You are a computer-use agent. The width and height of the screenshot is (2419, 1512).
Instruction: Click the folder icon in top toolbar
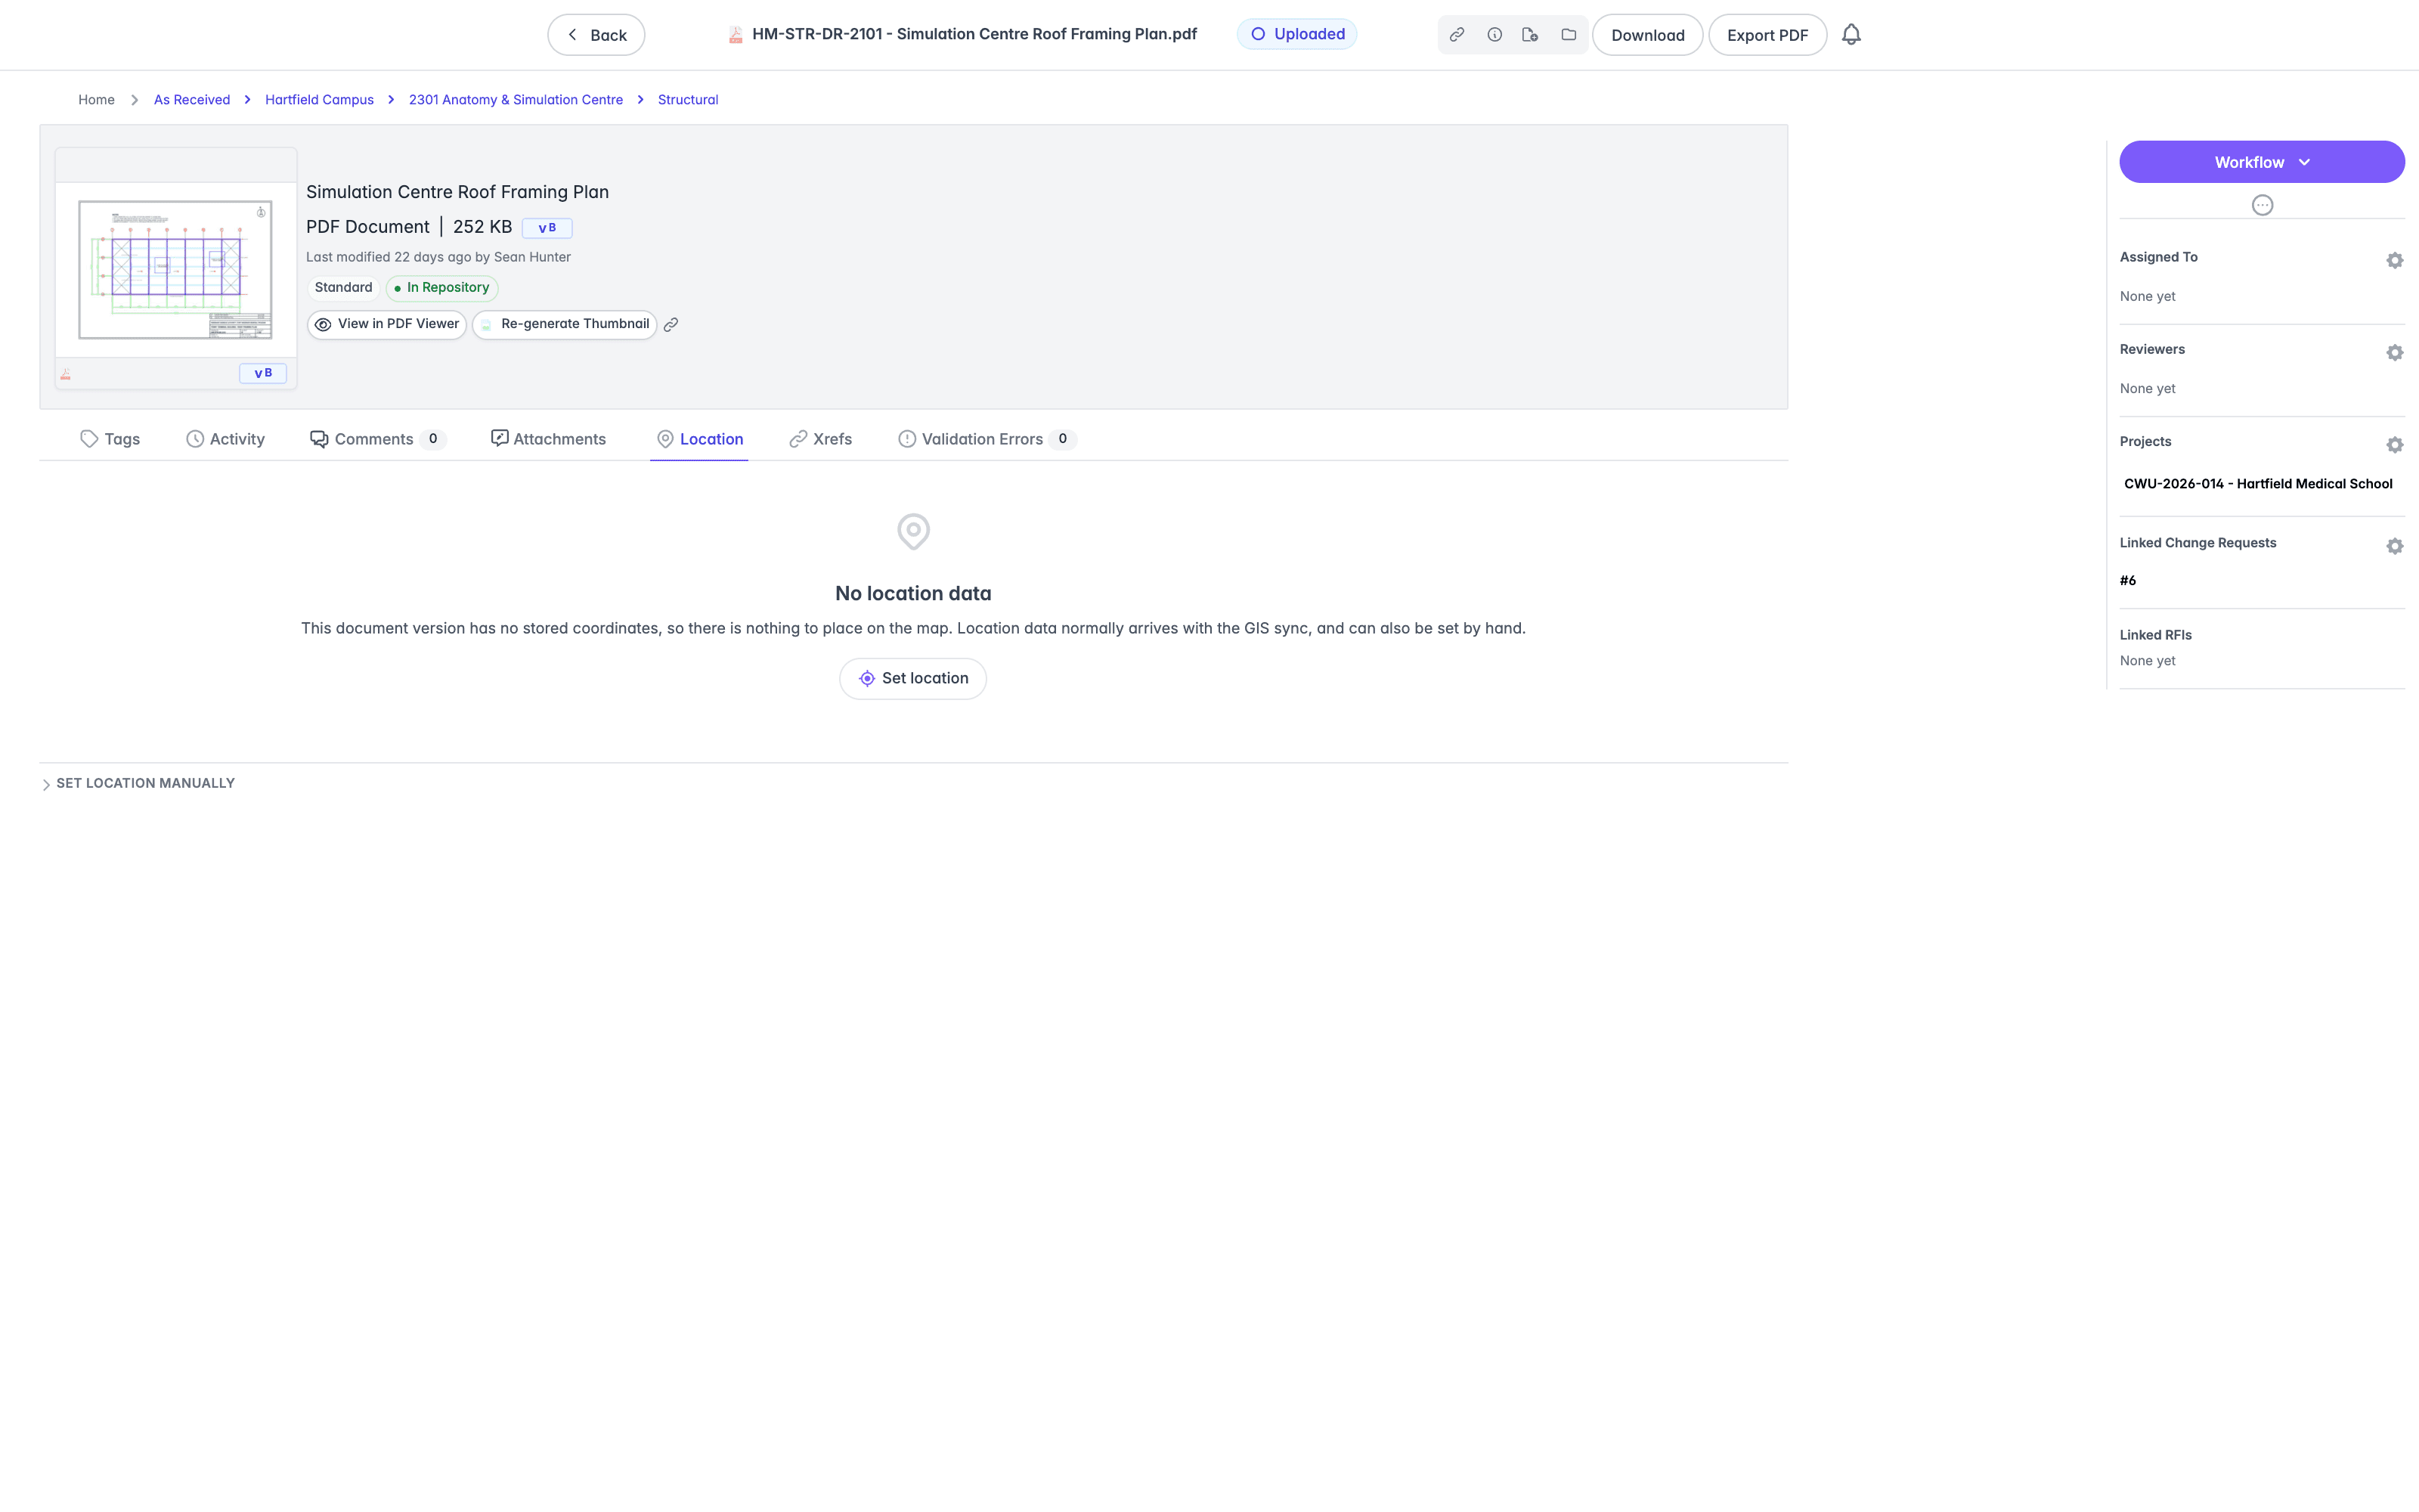[1569, 35]
